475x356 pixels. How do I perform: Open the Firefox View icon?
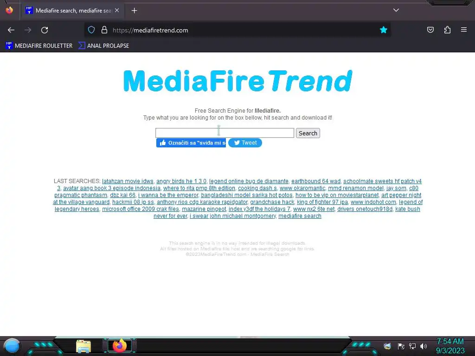(9, 10)
